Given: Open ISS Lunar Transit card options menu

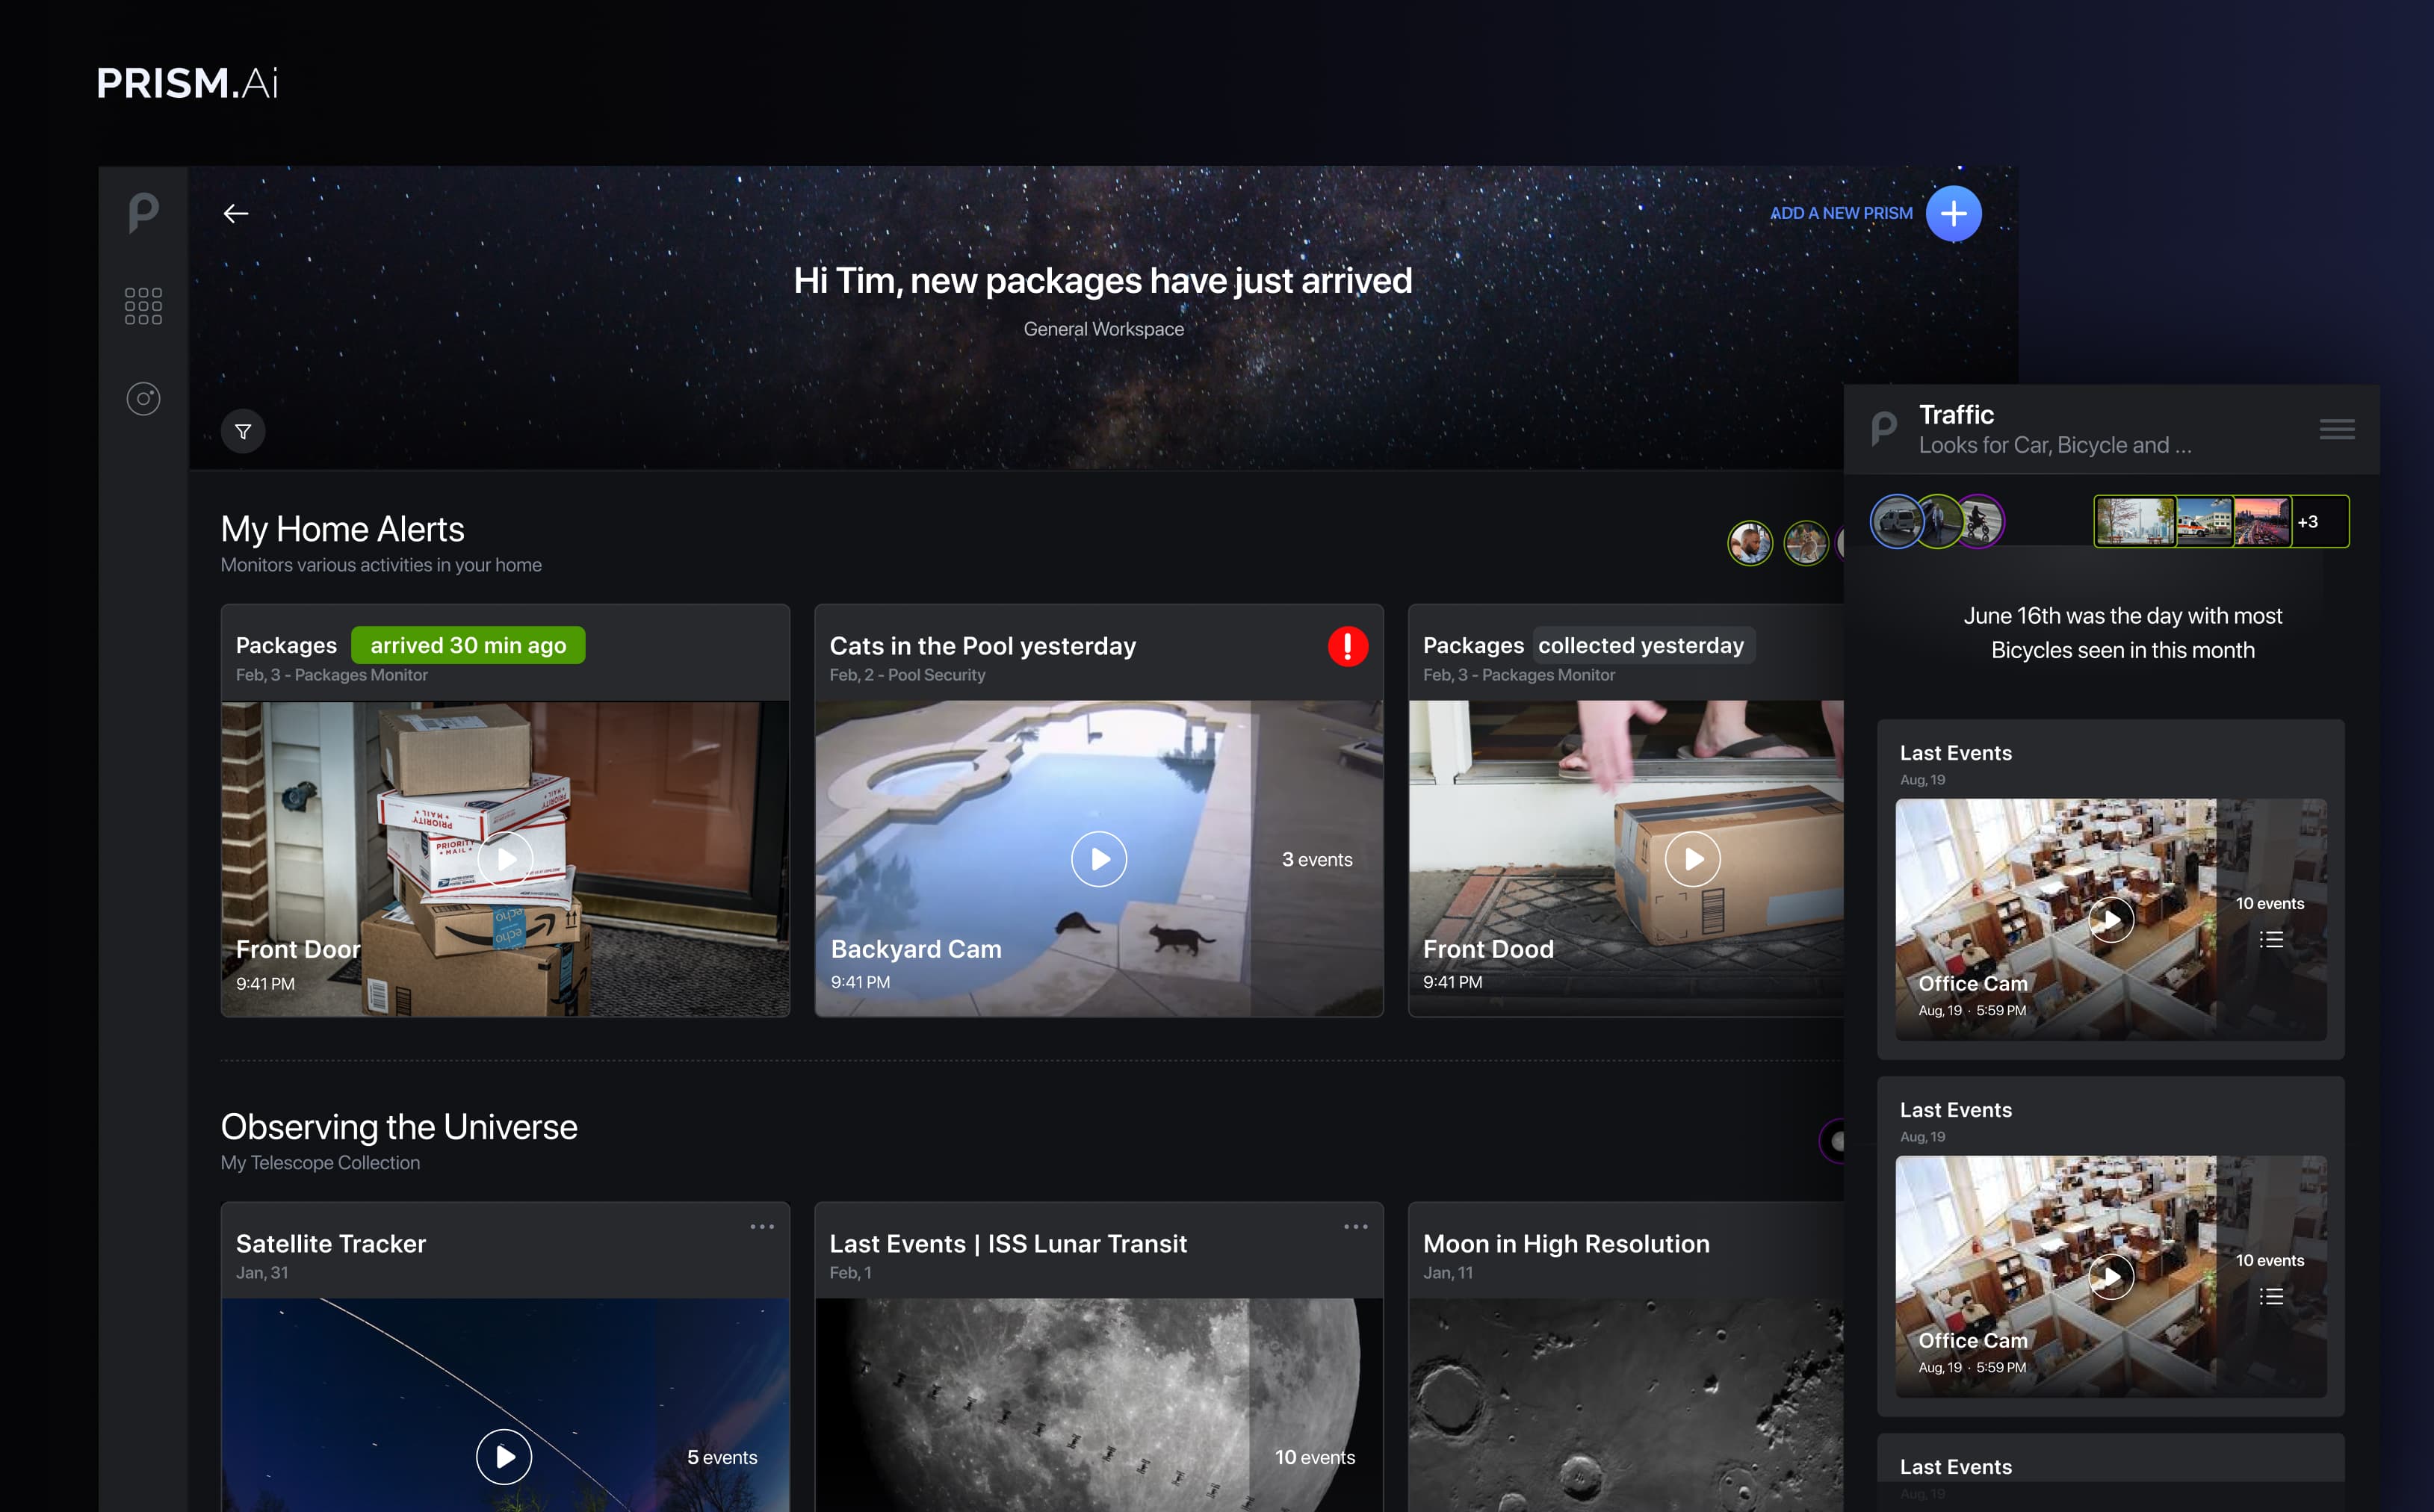Looking at the screenshot, I should point(1355,1227).
